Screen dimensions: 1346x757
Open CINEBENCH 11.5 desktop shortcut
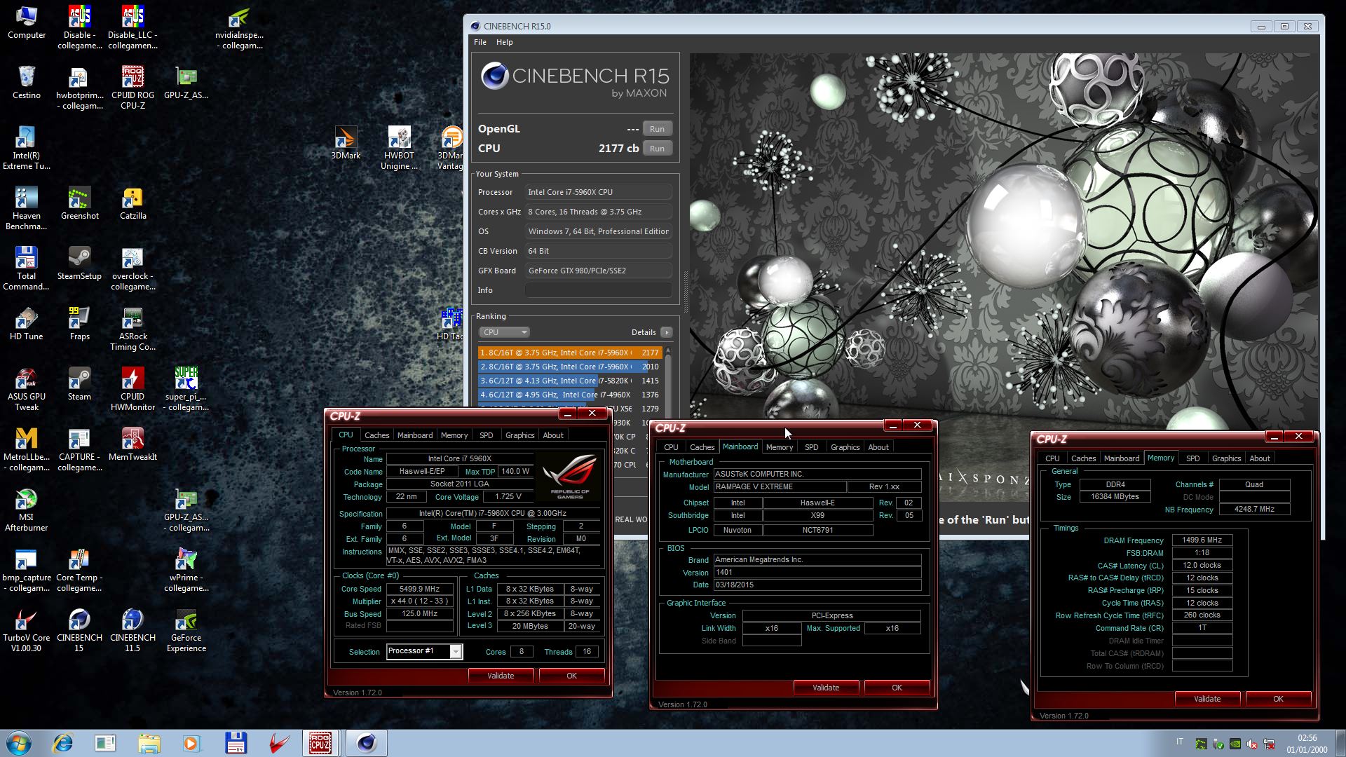[132, 630]
